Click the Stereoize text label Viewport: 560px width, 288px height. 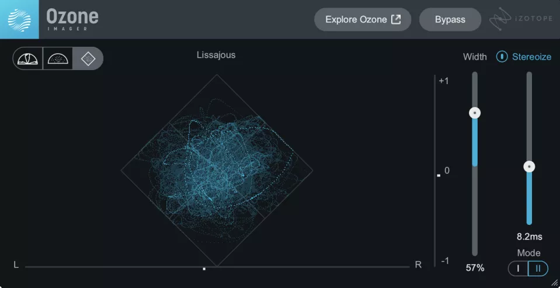coord(531,57)
